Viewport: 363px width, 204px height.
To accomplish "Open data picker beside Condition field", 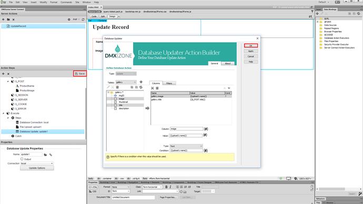I will [x=206, y=150].
